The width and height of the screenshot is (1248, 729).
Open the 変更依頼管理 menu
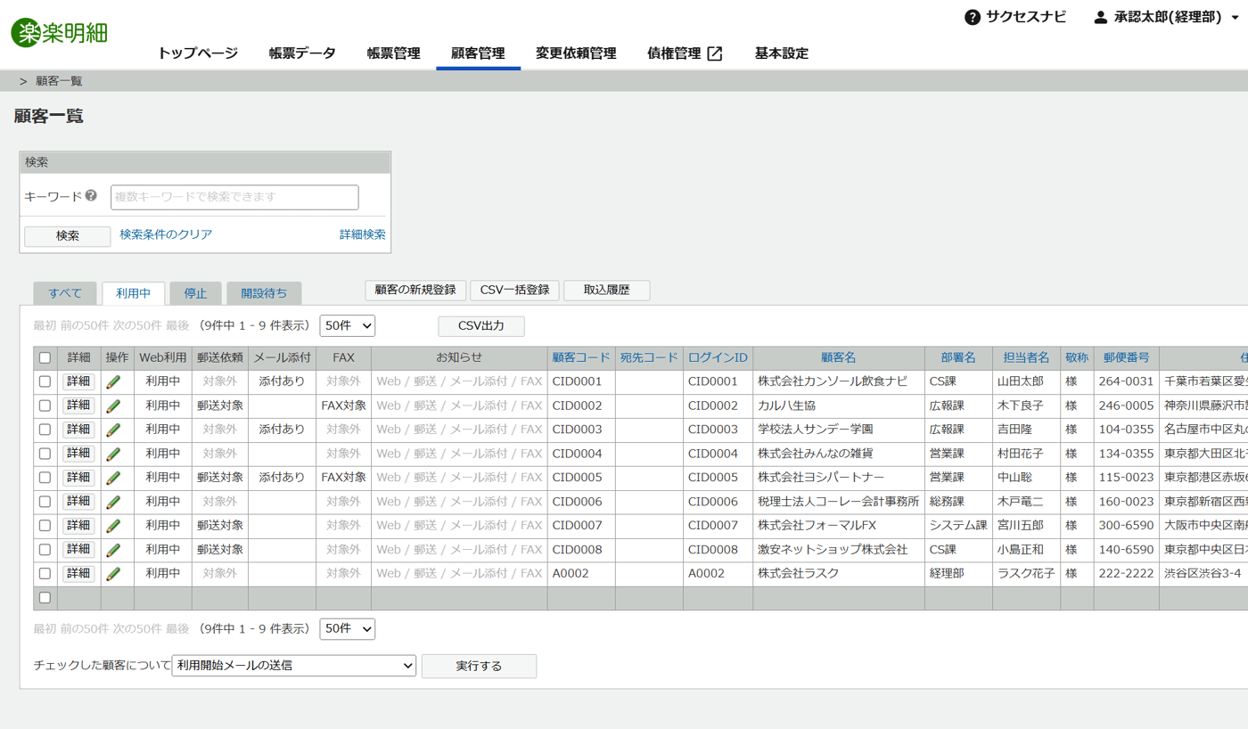(576, 53)
